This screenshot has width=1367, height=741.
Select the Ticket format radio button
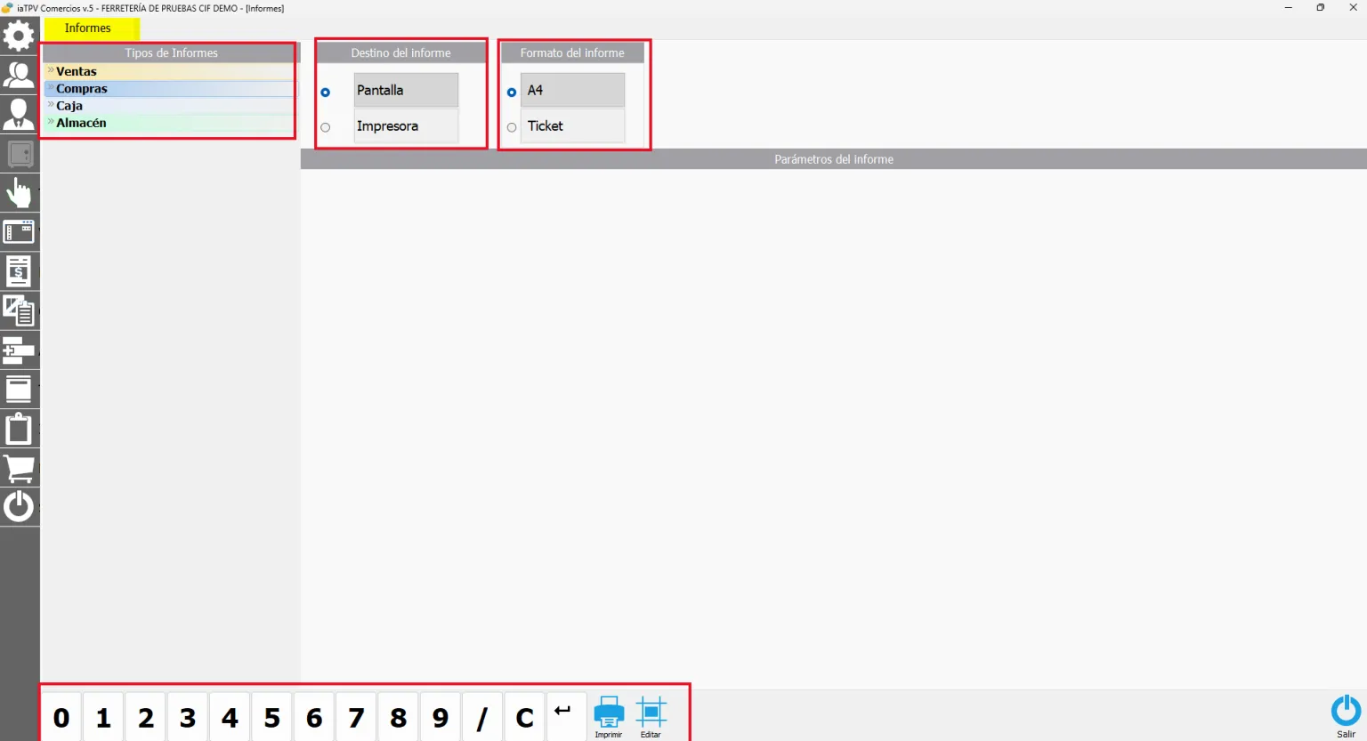point(512,127)
